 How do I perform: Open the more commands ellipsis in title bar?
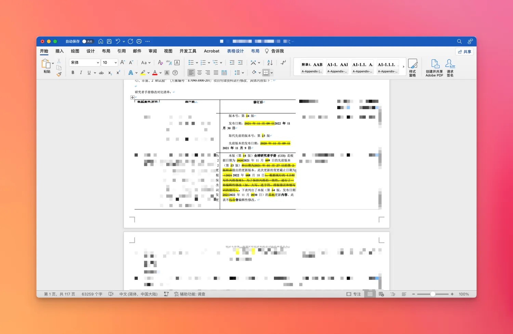147,41
